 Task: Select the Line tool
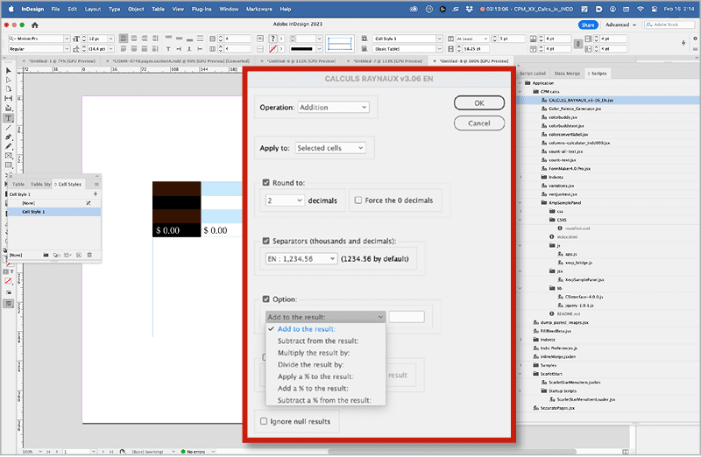(x=9, y=128)
